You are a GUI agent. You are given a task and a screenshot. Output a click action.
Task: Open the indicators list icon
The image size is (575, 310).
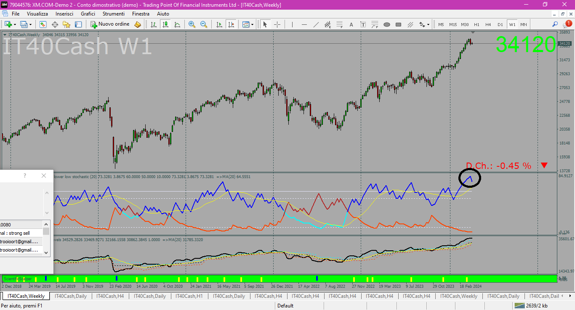[x=246, y=24]
